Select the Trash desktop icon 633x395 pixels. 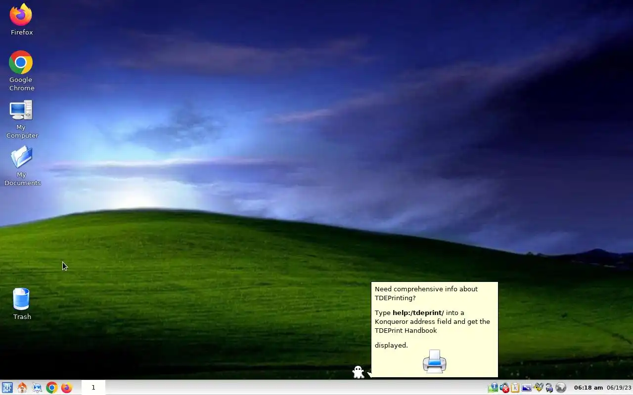pos(21,304)
